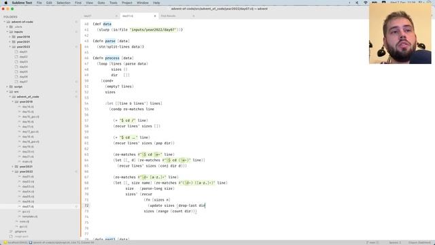The width and height of the screenshot is (435, 245).
Task: Open the .gitignore file
Action: pyautogui.click(x=20, y=231)
